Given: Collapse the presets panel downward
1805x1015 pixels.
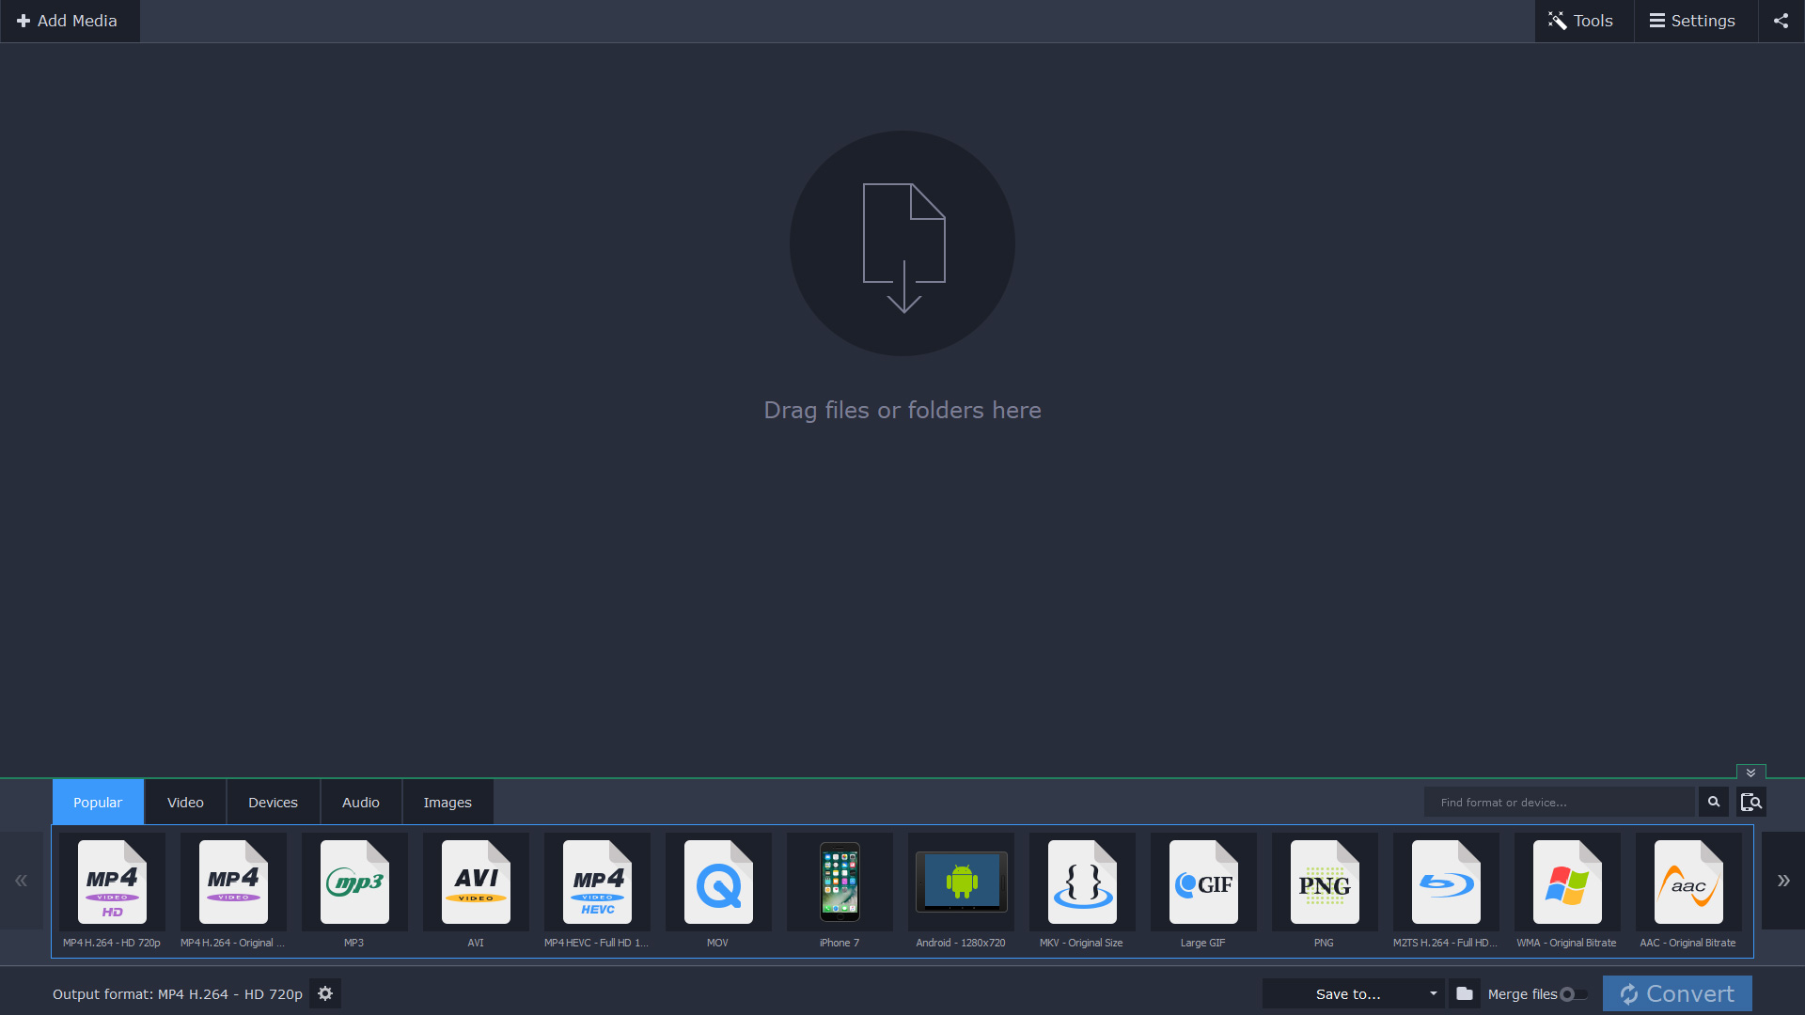Looking at the screenshot, I should click(1750, 773).
